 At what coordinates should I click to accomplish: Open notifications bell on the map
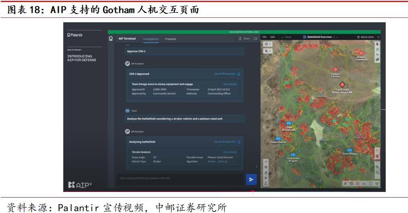point(377,44)
